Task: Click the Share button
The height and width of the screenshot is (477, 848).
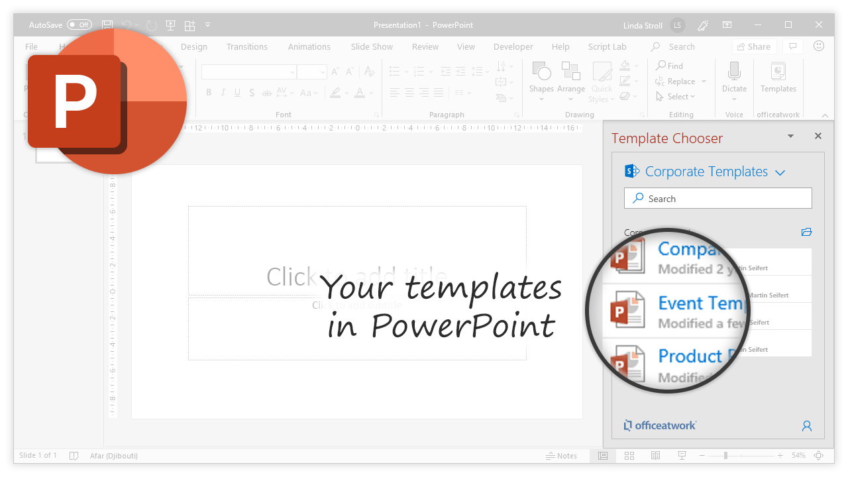Action: [754, 47]
